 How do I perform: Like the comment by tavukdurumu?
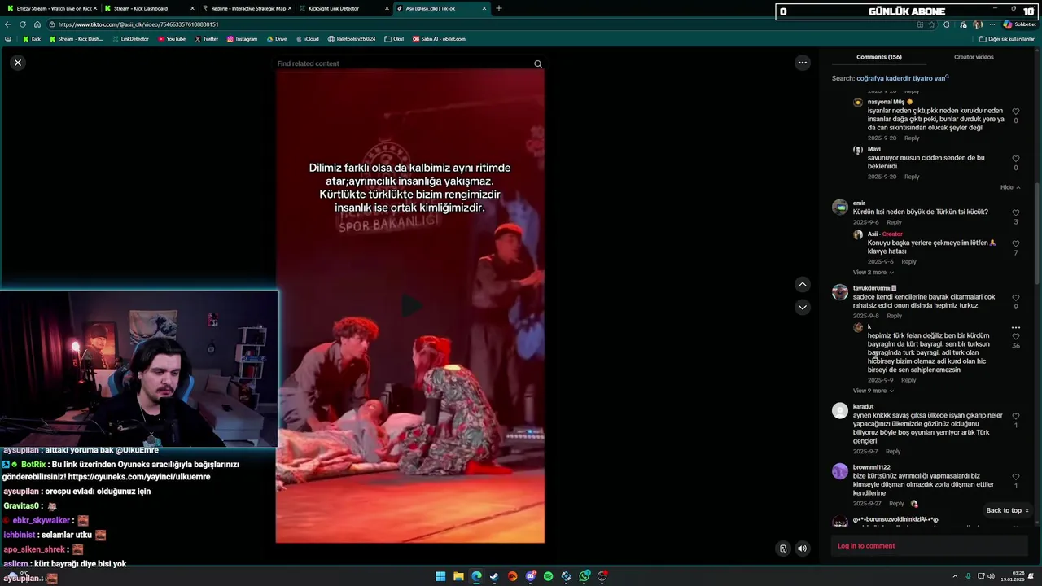pyautogui.click(x=1015, y=298)
